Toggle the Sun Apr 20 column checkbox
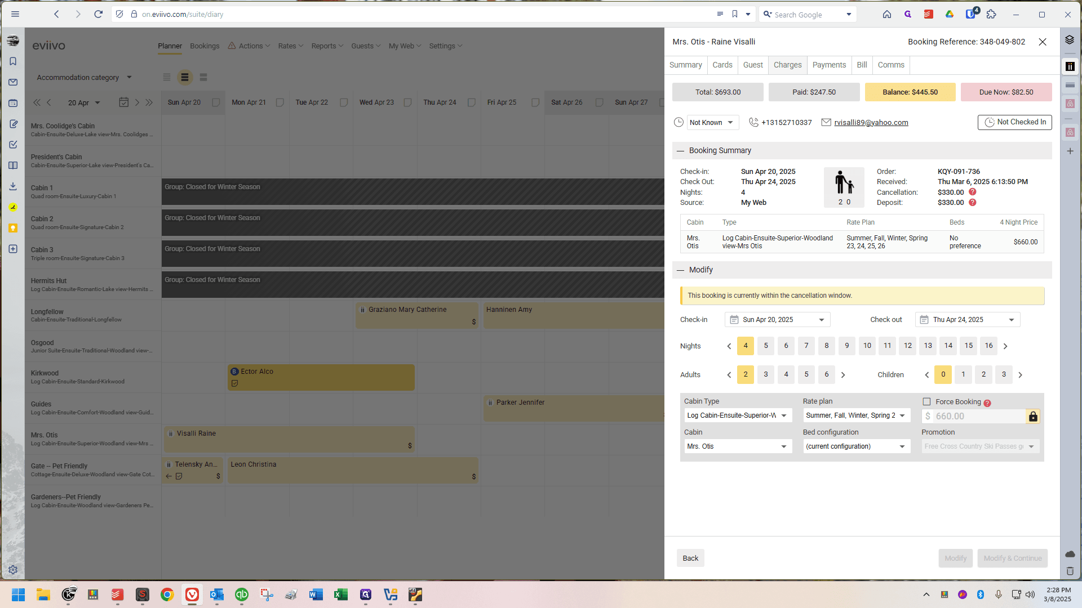The image size is (1082, 608). (216, 102)
